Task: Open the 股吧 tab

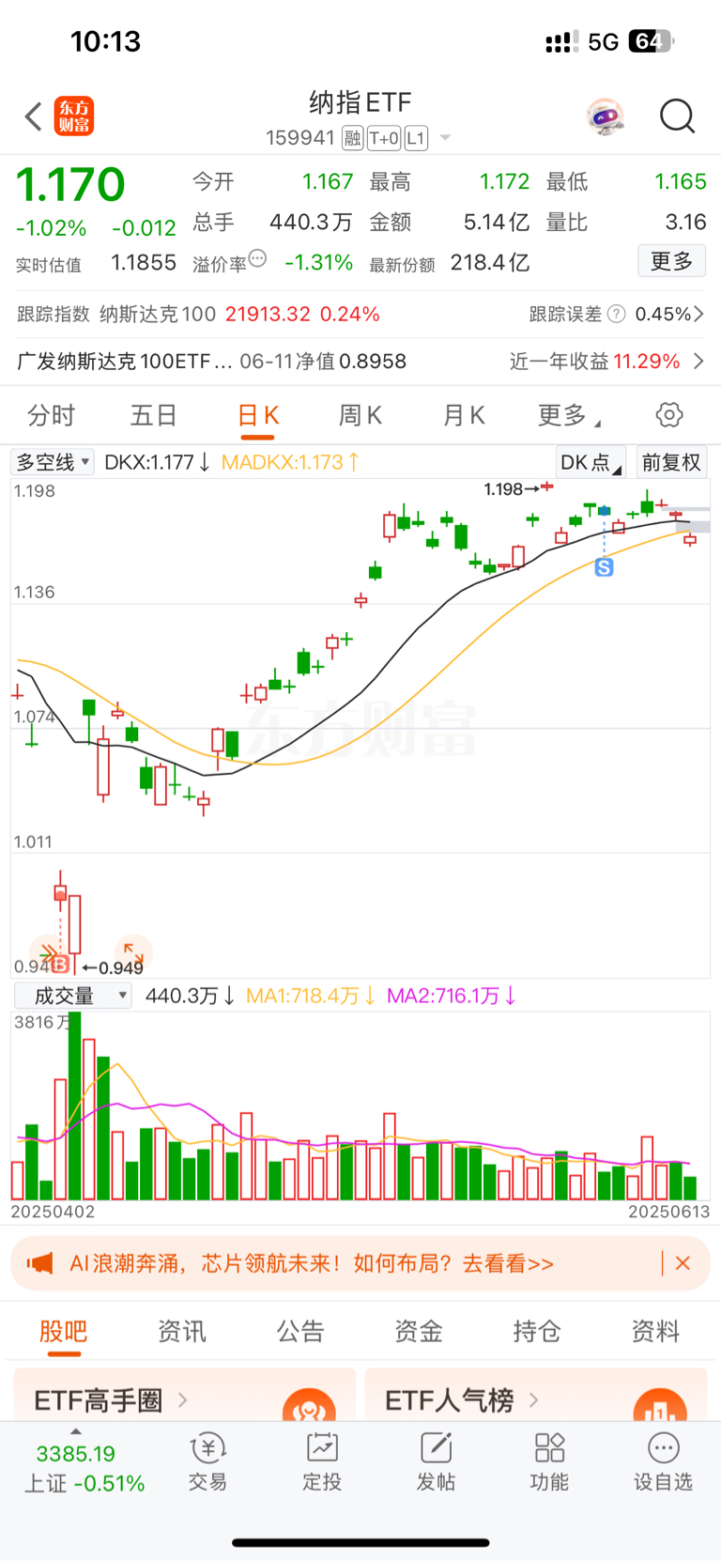Action: point(64,1331)
